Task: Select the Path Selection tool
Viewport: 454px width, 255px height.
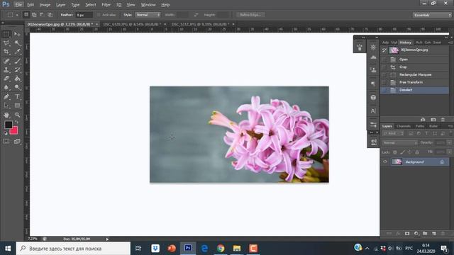Action: click(x=6, y=106)
